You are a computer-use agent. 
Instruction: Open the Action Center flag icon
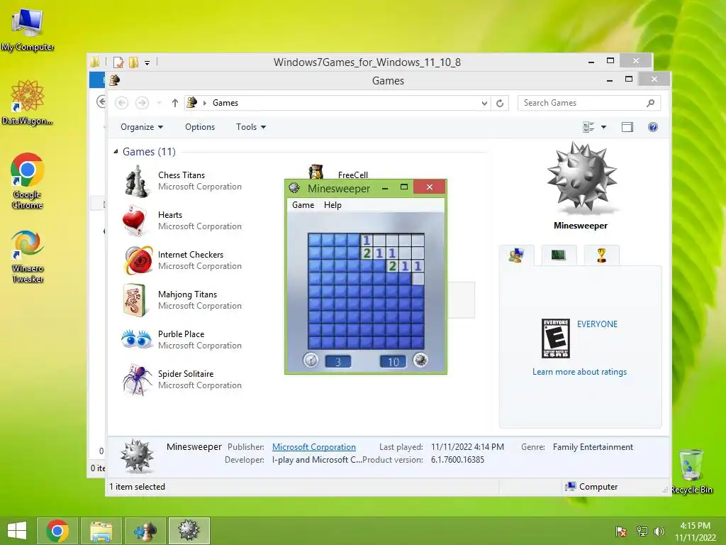[621, 531]
